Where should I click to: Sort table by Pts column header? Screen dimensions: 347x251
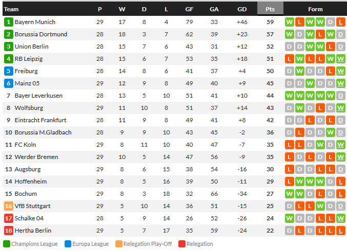click(x=270, y=9)
